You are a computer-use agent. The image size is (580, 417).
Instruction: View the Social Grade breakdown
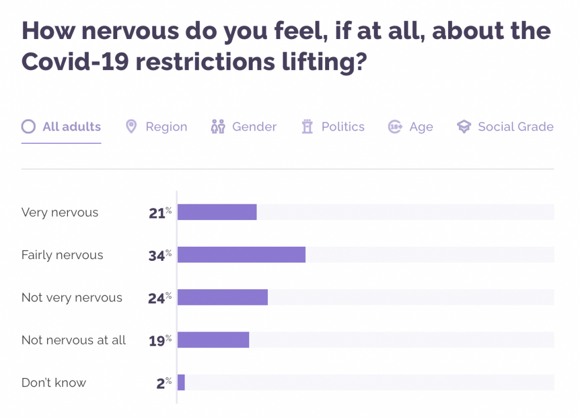515,127
